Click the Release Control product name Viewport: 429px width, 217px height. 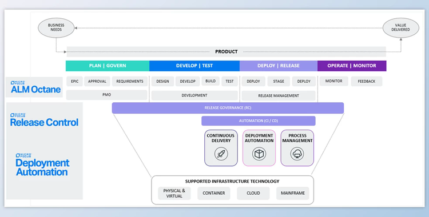[x=44, y=122]
